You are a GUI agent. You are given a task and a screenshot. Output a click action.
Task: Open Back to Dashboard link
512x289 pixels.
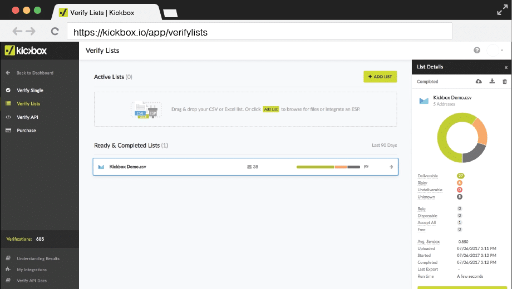(x=35, y=73)
